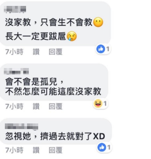Click the thumbs-up reaction icon on first comment

coord(101,49)
